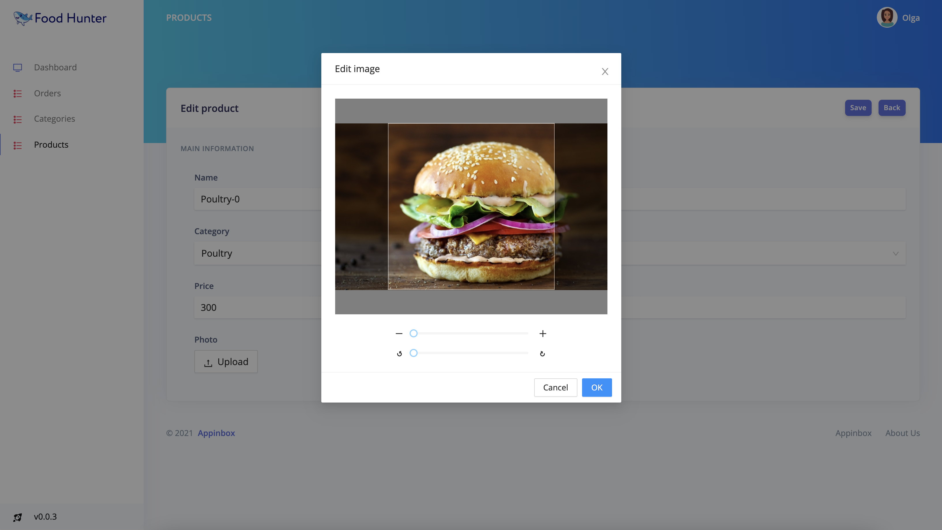942x530 pixels.
Task: Confirm image edits with OK
Action: pyautogui.click(x=596, y=388)
